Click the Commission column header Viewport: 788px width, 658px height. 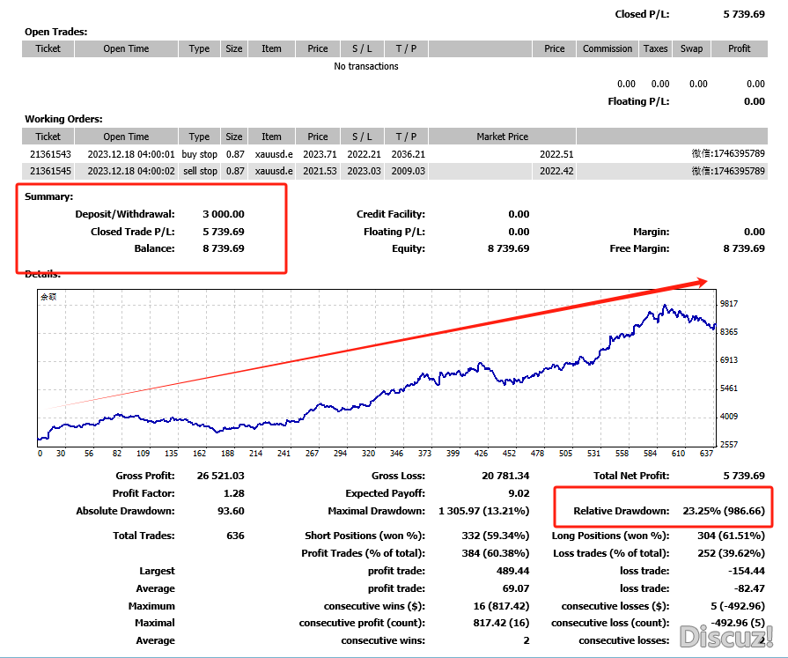607,49
